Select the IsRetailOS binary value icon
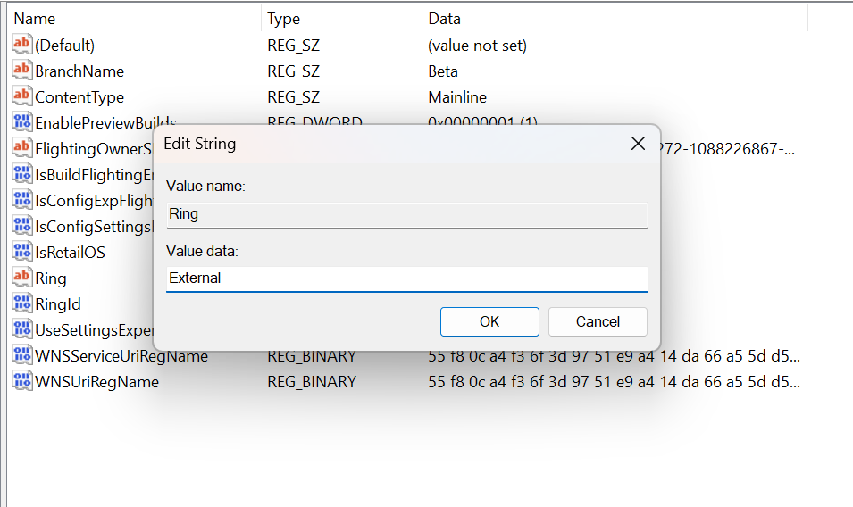This screenshot has height=507, width=853. pos(22,253)
